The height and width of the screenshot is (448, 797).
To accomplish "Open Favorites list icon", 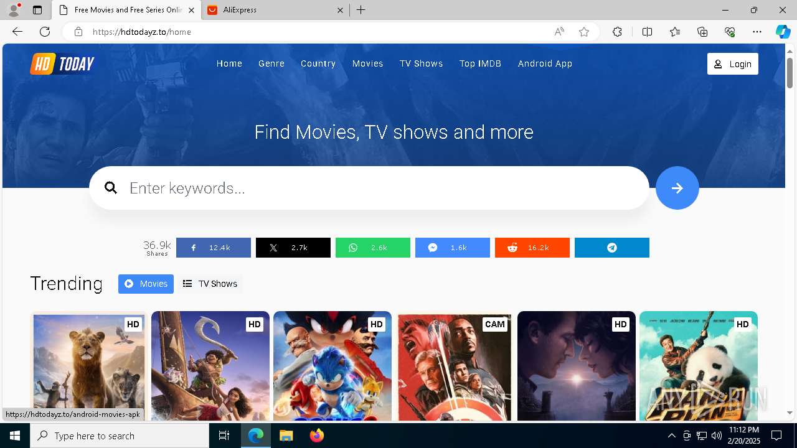I will click(675, 32).
